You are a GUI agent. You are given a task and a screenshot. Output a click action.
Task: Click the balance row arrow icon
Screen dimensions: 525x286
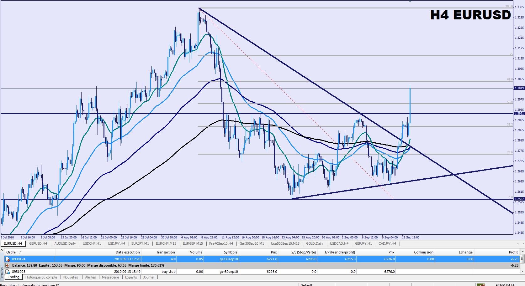(8, 265)
